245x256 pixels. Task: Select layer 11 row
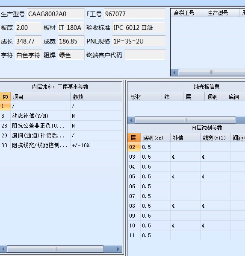[x=186, y=235]
